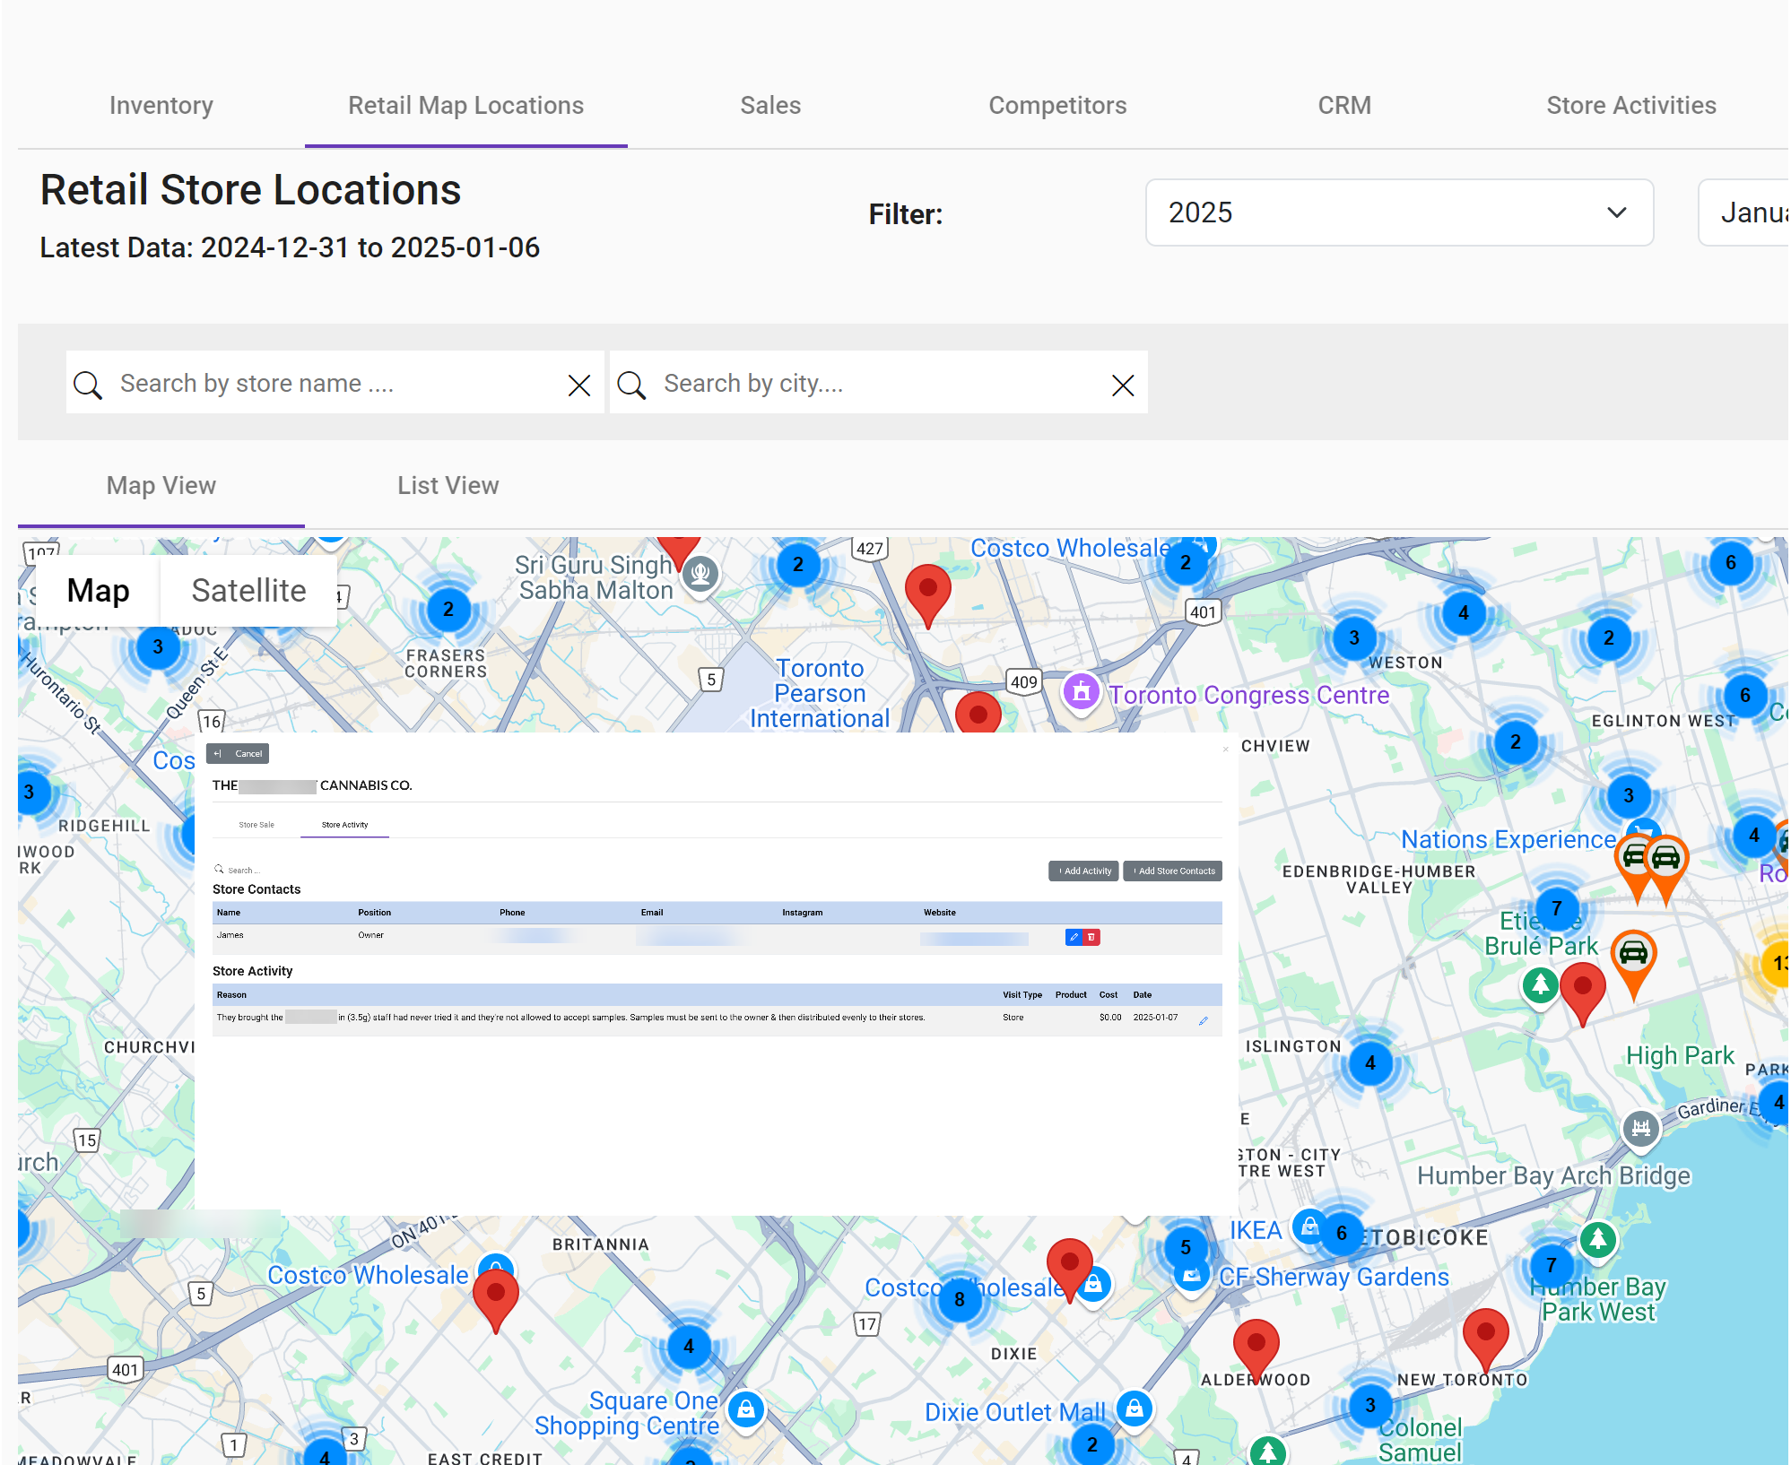Click the Cancel button in the popup
Screen dimensions: 1791x1465
point(238,754)
